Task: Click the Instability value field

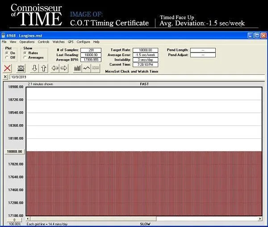Action: pyautogui.click(x=146, y=60)
